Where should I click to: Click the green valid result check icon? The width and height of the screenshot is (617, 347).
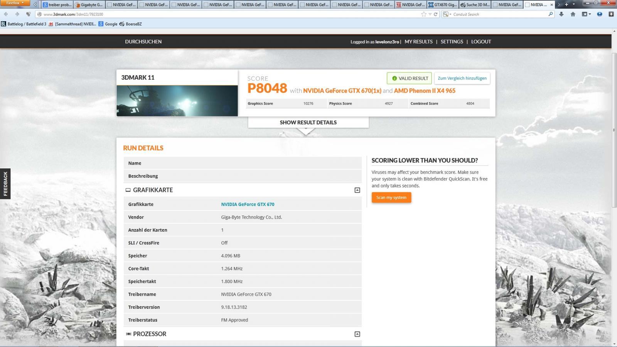[394, 78]
